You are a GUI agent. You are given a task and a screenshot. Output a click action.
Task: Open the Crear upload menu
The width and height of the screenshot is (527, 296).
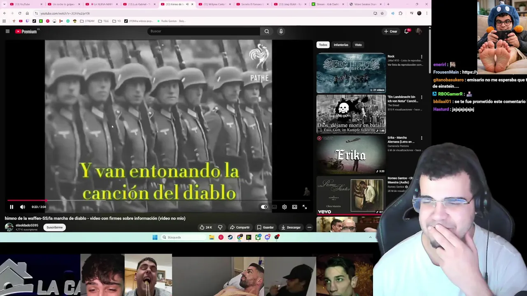point(391,31)
